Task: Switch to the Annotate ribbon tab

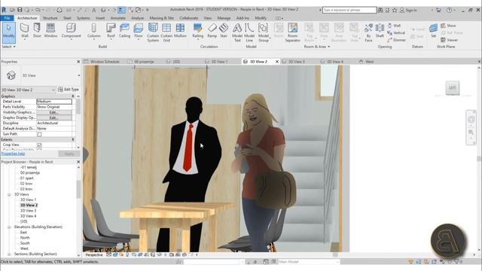Action: (117, 18)
